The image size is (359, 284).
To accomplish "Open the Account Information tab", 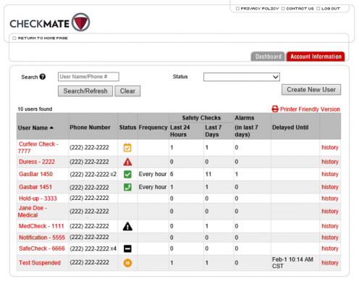I will 316,57.
